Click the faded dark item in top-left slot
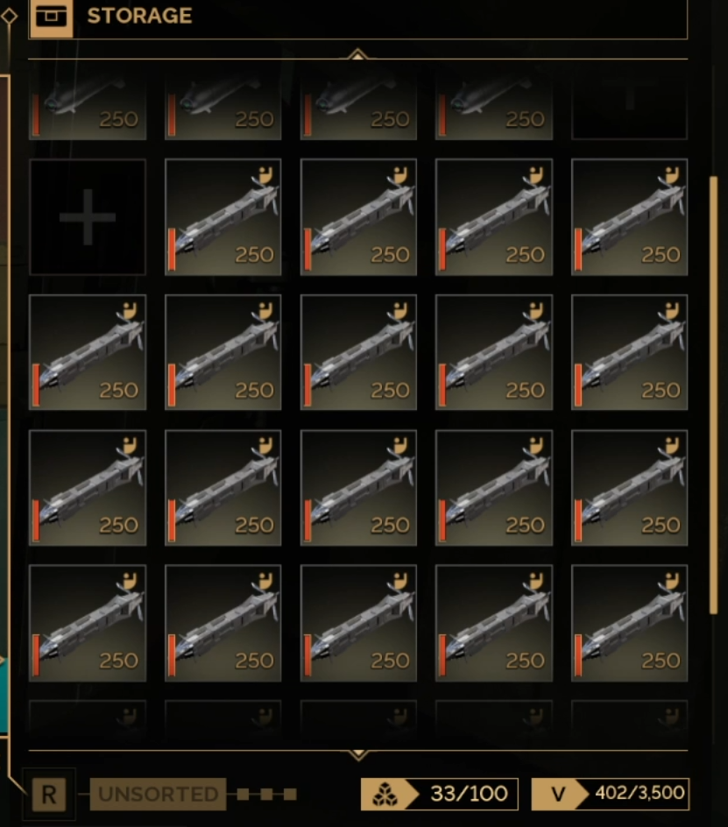The height and width of the screenshot is (827, 728). [88, 108]
